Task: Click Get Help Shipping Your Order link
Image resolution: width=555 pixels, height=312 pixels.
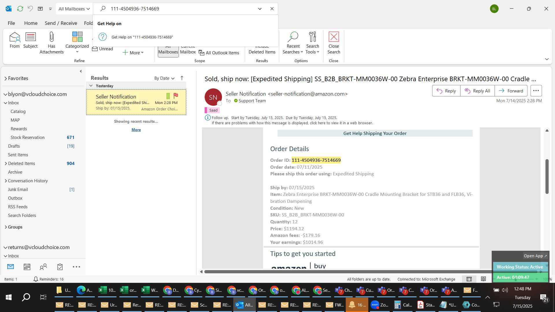Action: click(375, 133)
